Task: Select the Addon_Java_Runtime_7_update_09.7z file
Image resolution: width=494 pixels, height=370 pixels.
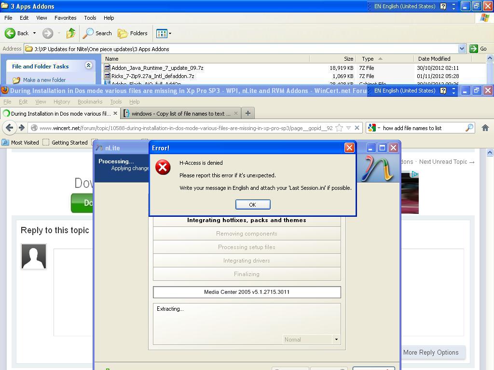Action: pos(157,68)
